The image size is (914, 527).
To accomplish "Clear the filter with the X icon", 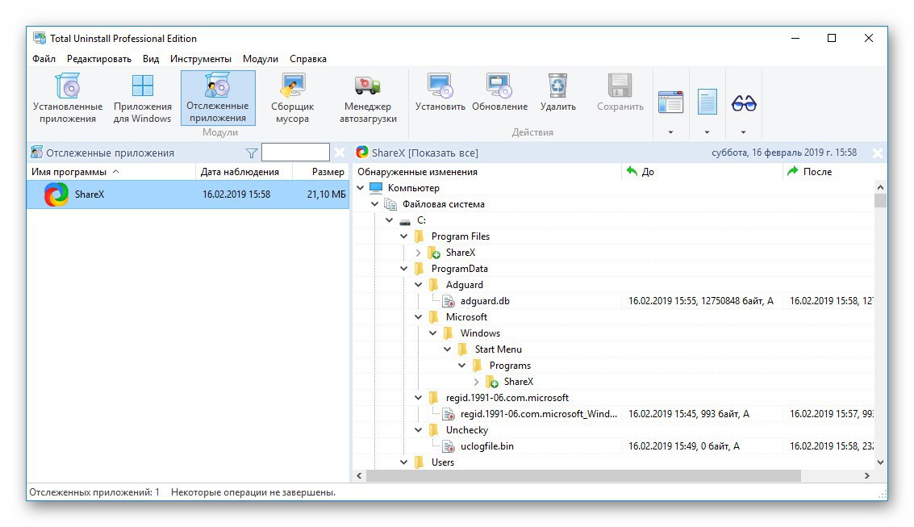I will coord(340,153).
